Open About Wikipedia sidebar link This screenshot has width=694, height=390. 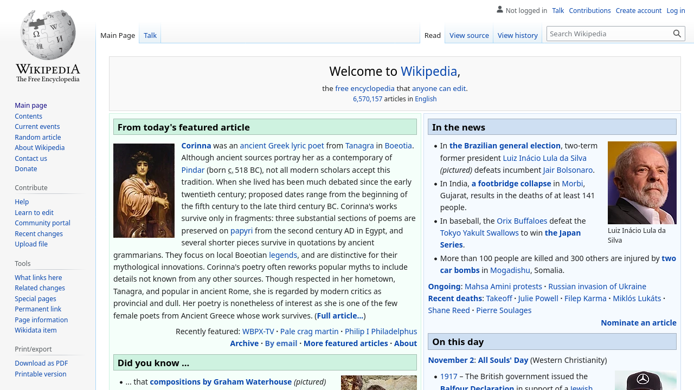point(40,147)
